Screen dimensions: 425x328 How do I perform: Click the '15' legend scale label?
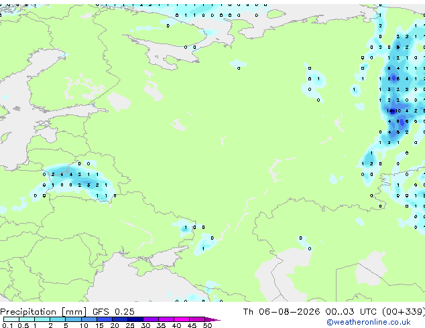point(99,325)
